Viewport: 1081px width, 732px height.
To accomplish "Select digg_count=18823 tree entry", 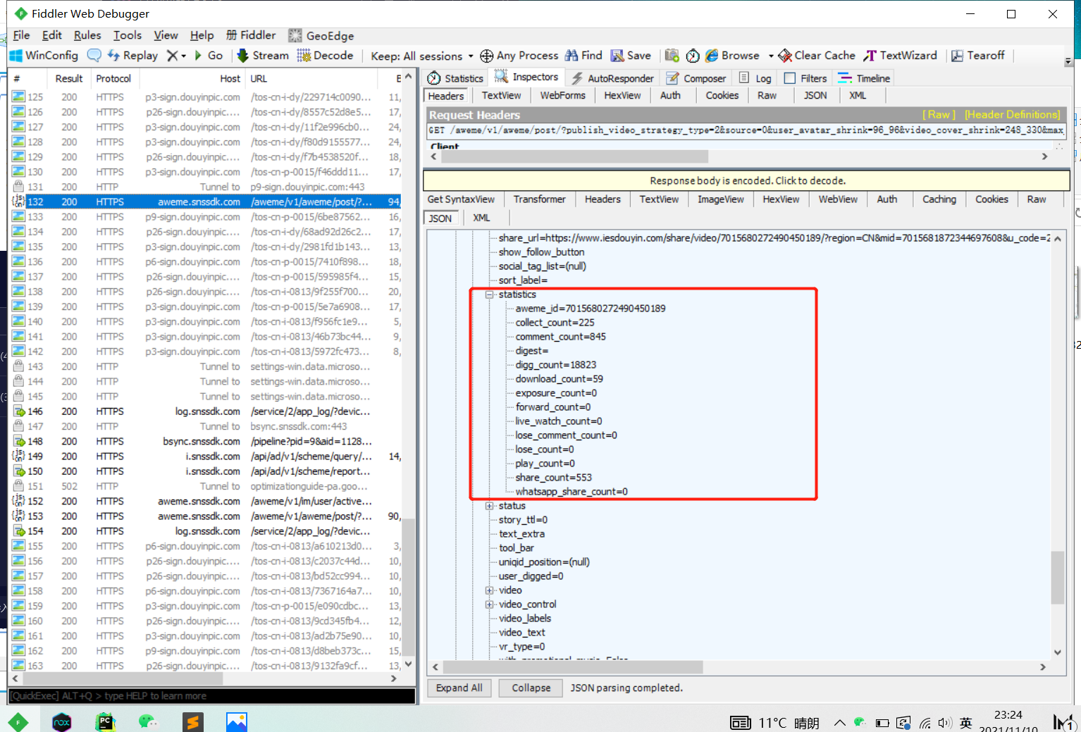I will pos(556,365).
